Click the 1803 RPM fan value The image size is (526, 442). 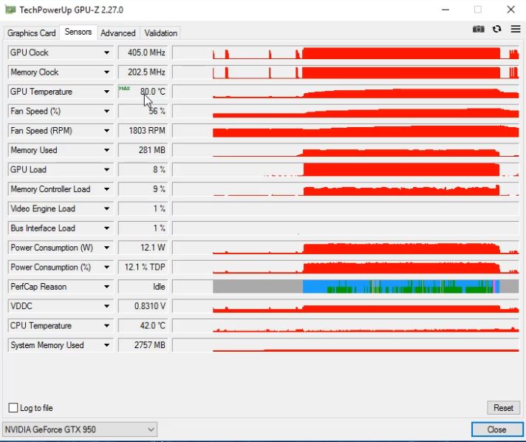(143, 131)
